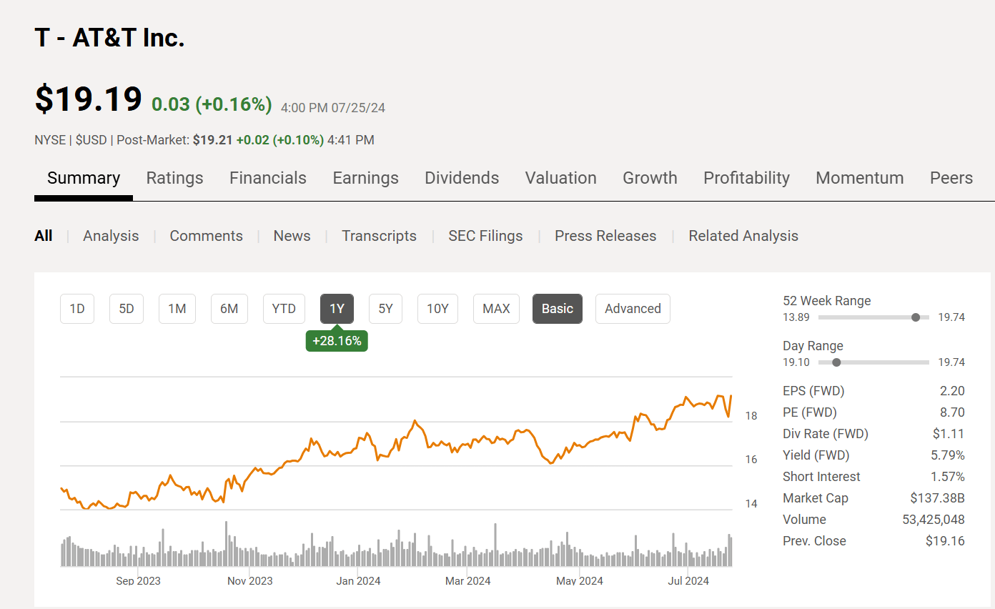Viewport: 995px width, 609px height.
Task: Go to the Dividends tab
Action: (462, 178)
